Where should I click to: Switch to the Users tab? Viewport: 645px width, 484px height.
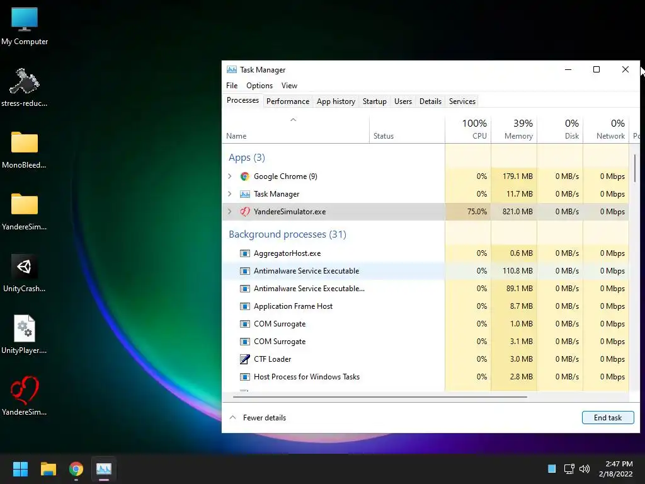[402, 101]
